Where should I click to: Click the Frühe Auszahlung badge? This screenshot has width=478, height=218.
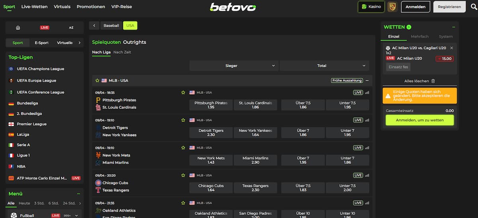[x=347, y=80]
